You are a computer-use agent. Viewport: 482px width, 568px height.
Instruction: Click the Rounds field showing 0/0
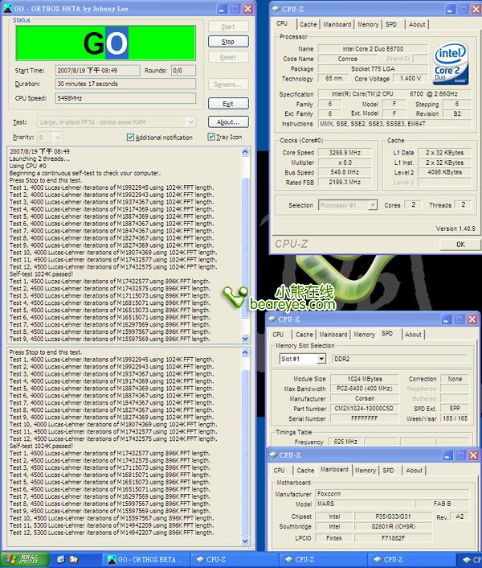(x=183, y=70)
